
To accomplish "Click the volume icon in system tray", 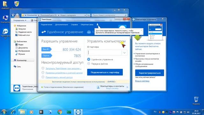I will 188,112.
